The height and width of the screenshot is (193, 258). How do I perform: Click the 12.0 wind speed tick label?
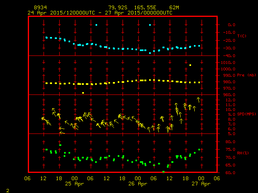coord(230,100)
